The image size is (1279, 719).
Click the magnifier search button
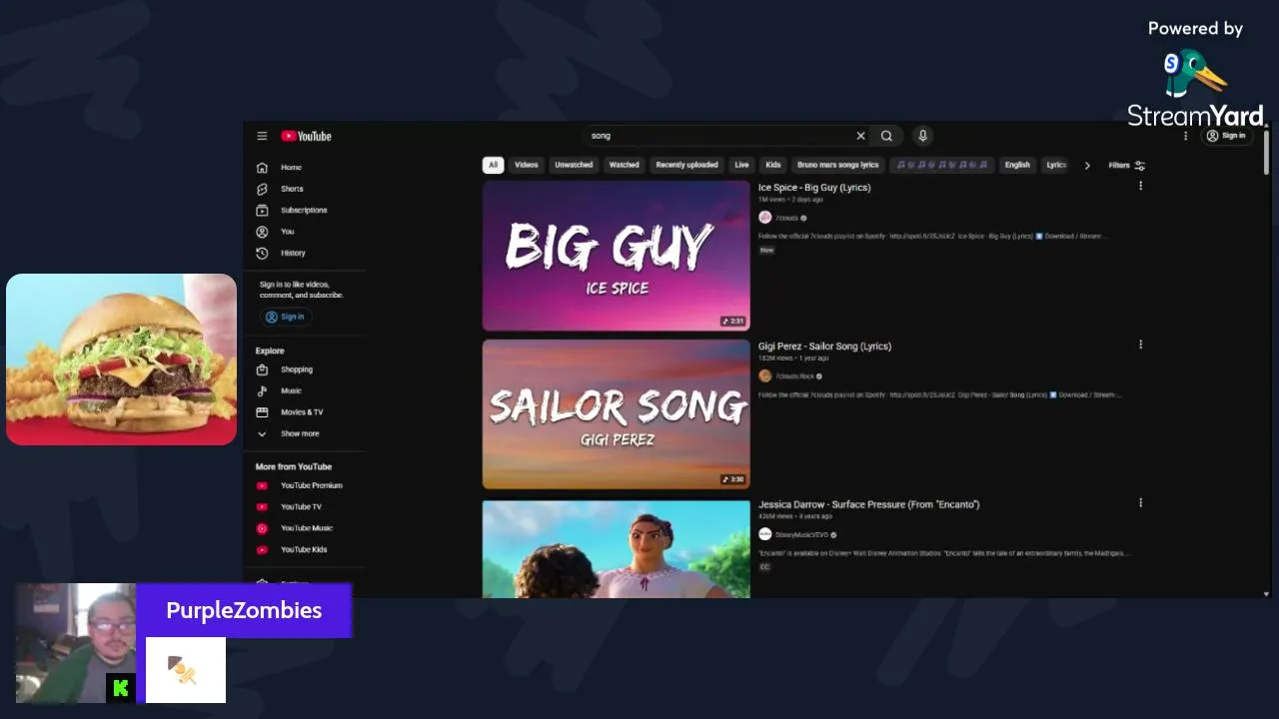point(886,136)
